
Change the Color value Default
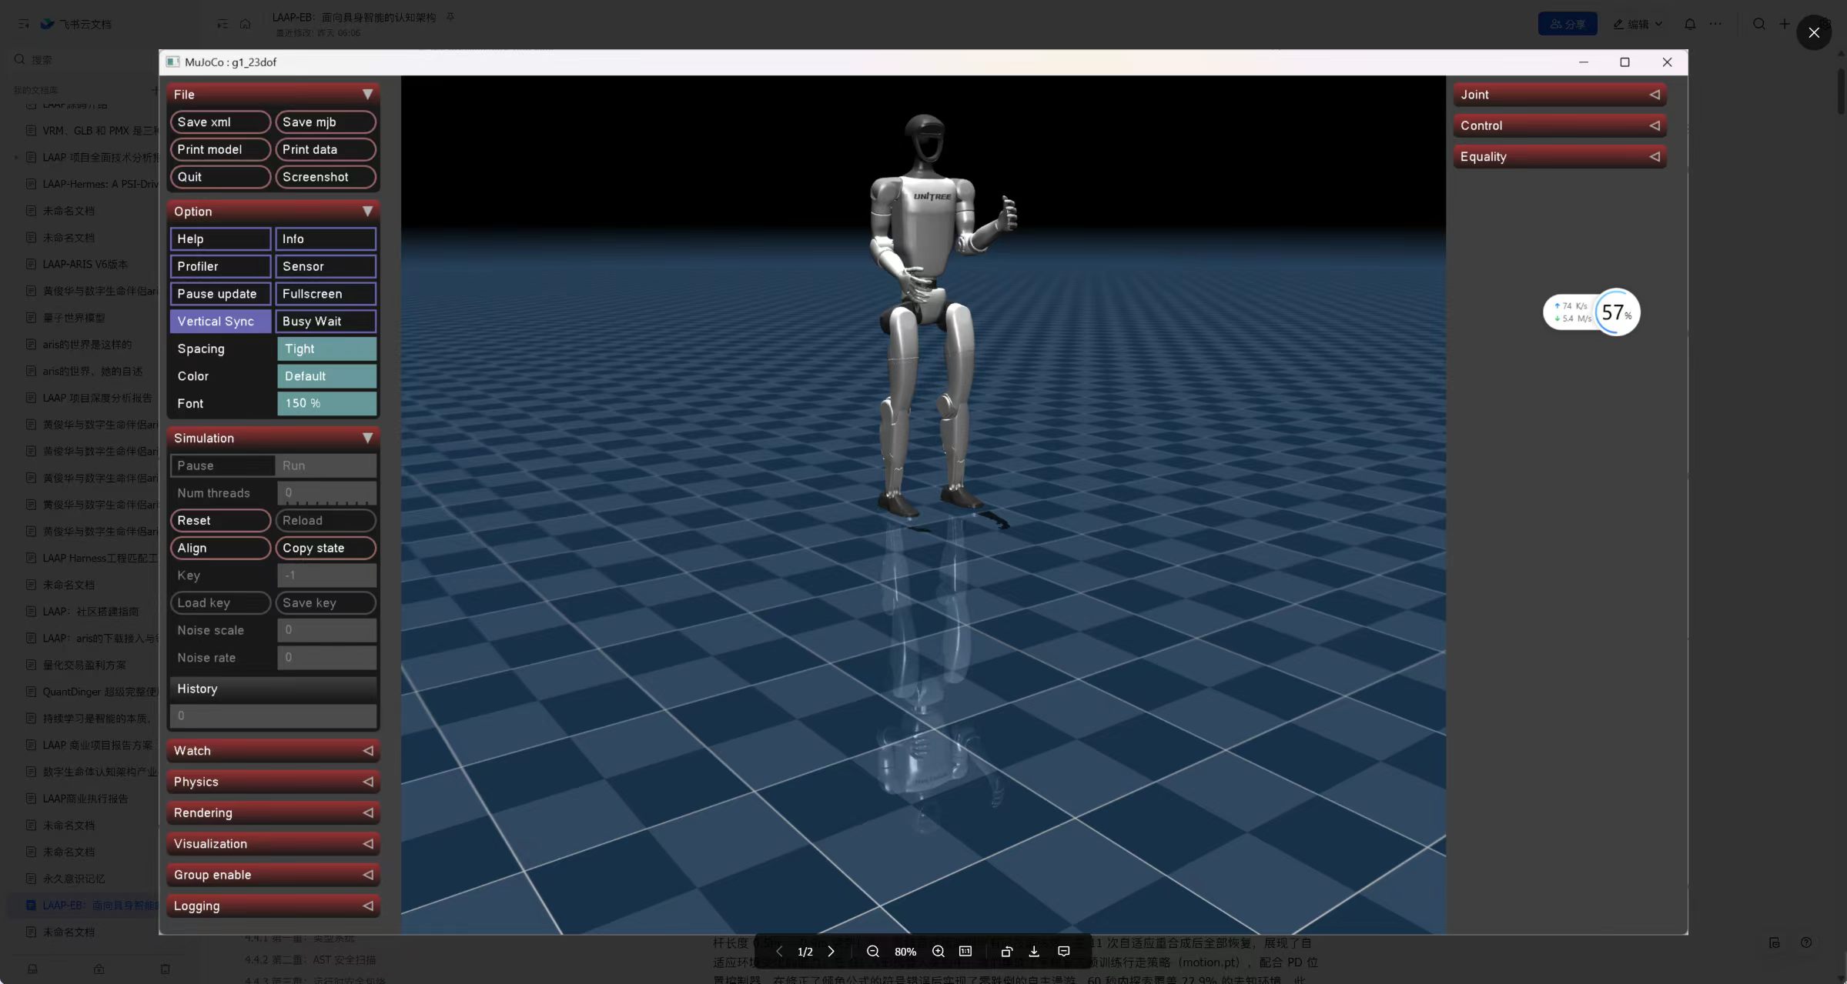pyautogui.click(x=326, y=376)
